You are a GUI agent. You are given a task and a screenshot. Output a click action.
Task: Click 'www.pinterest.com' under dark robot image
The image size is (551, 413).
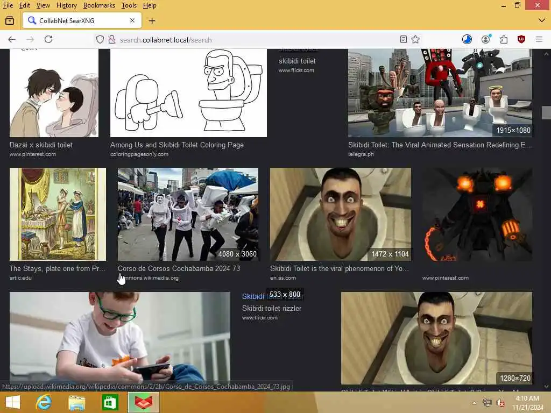(445, 278)
